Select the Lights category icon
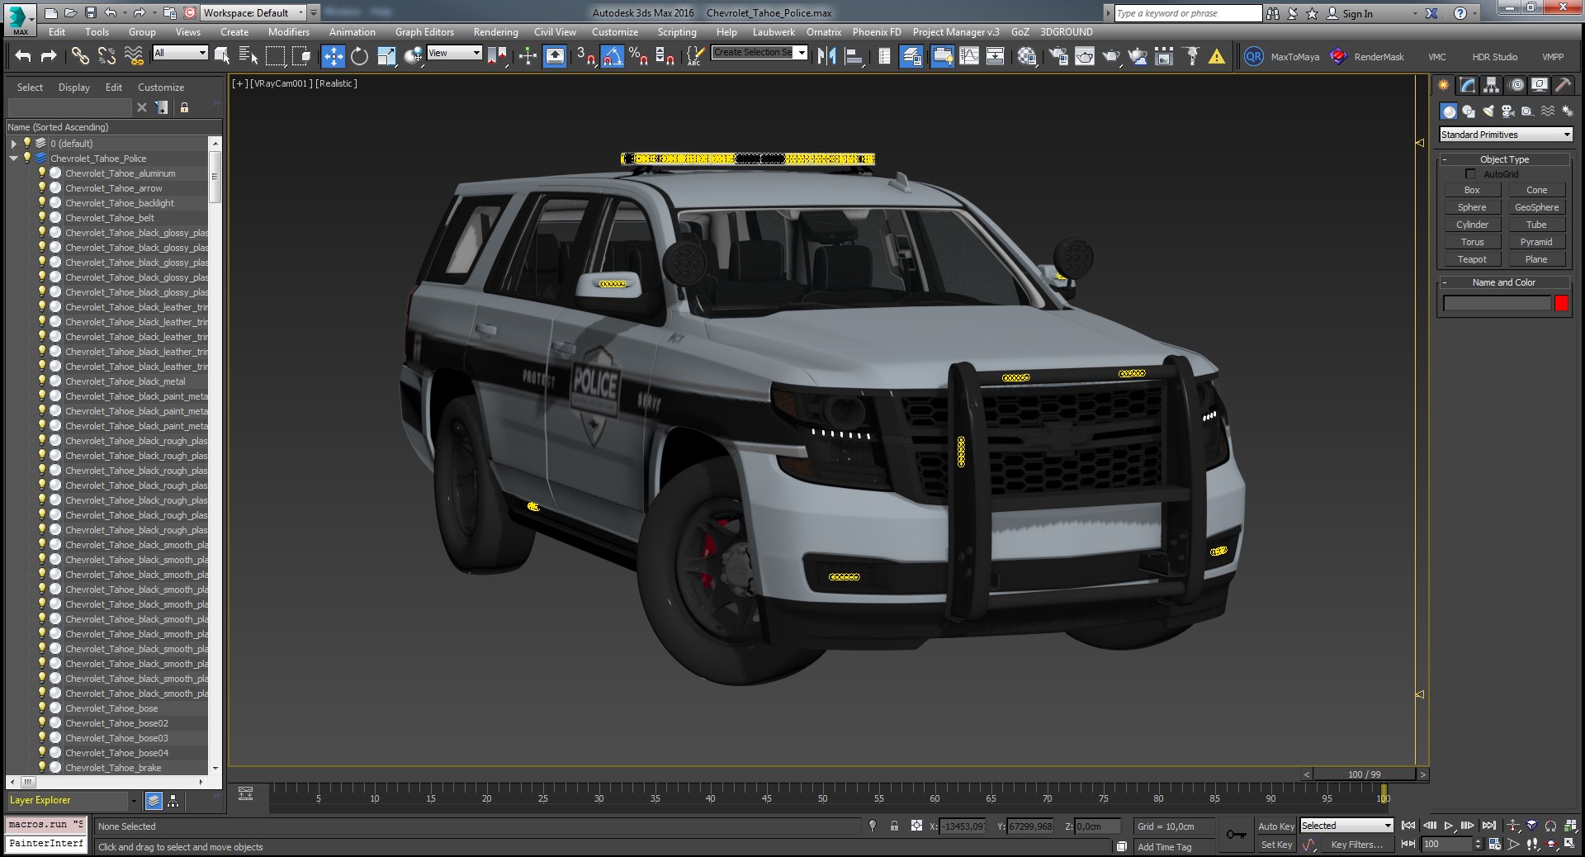This screenshot has height=857, width=1585. click(1488, 111)
